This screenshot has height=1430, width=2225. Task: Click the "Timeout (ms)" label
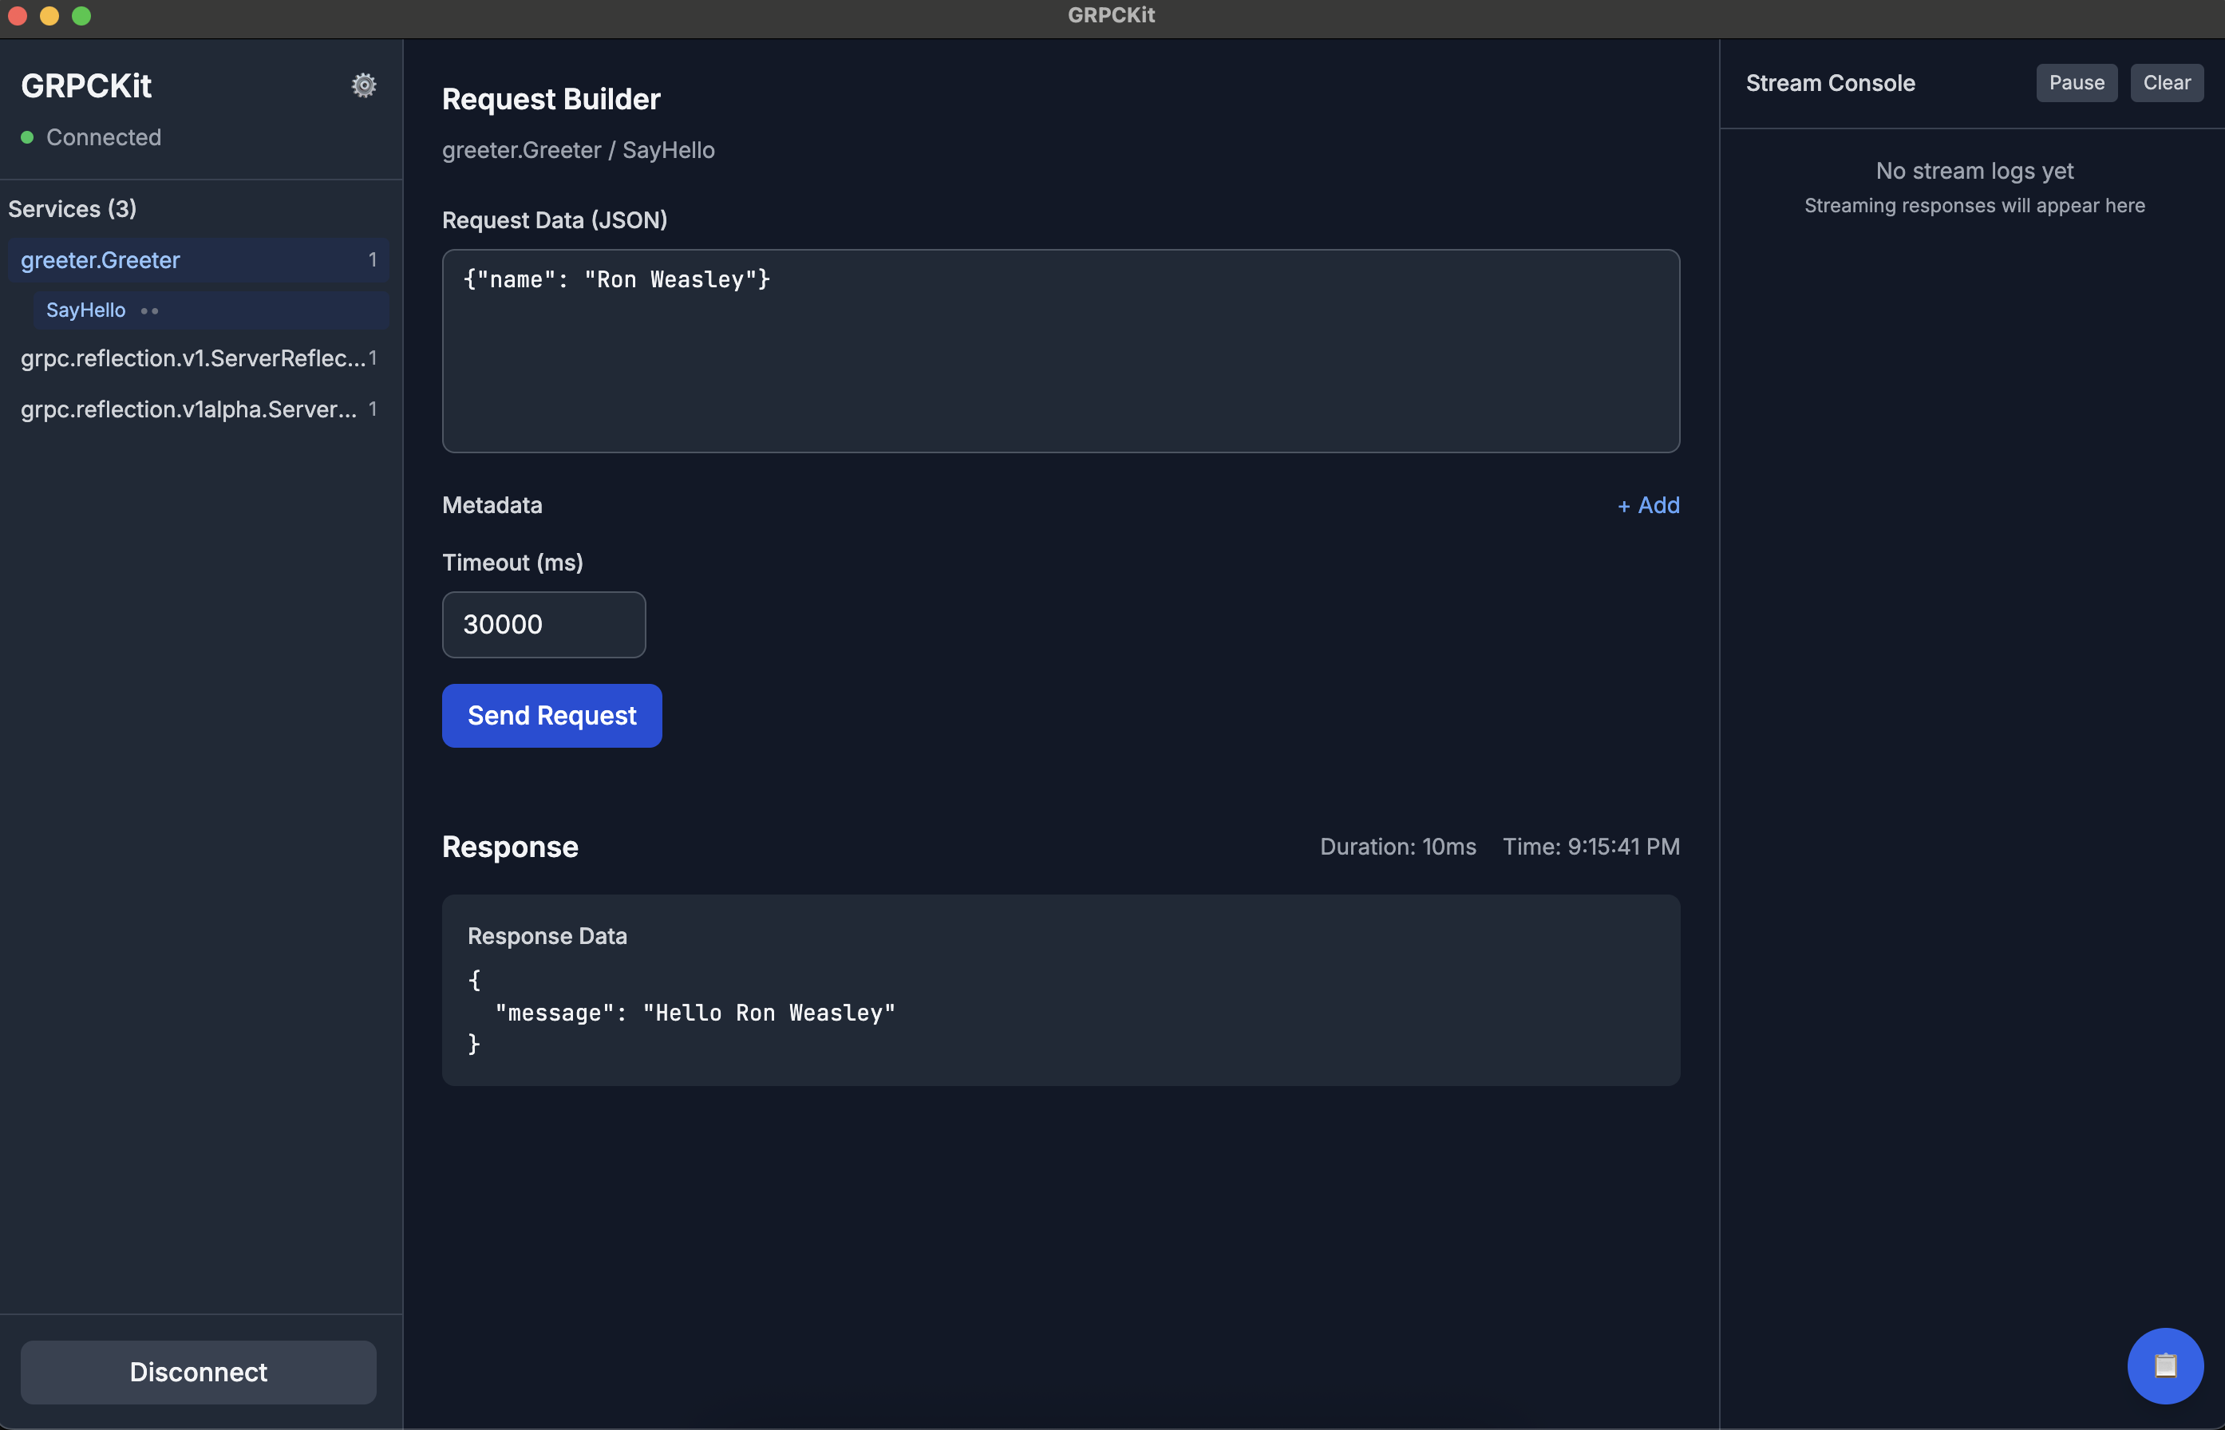(512, 563)
